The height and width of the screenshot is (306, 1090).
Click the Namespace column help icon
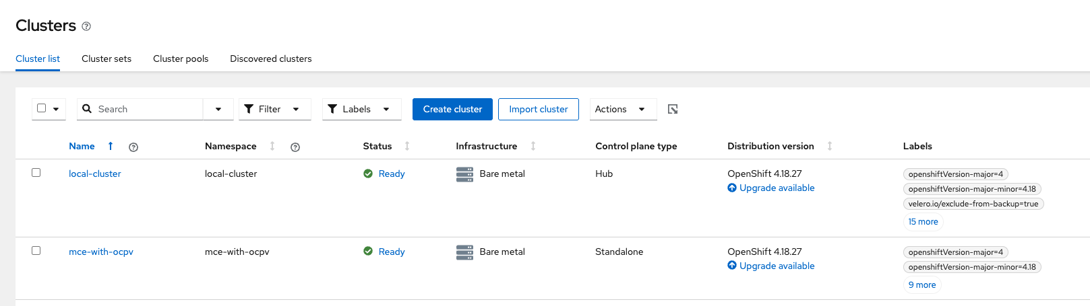295,147
